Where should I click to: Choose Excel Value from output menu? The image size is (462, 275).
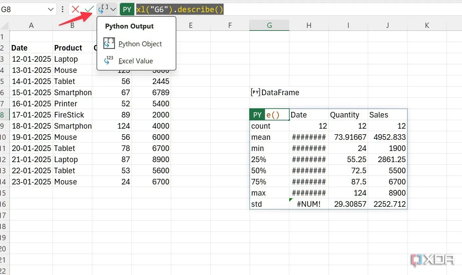[136, 61]
